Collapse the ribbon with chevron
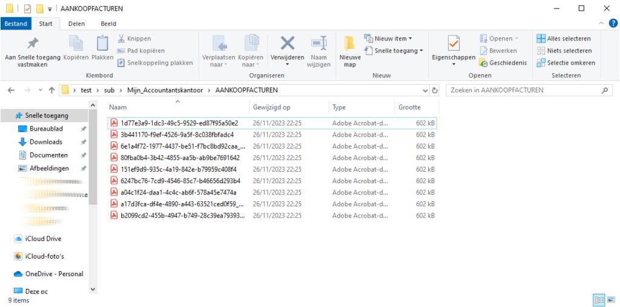The width and height of the screenshot is (620, 307). pyautogui.click(x=601, y=24)
